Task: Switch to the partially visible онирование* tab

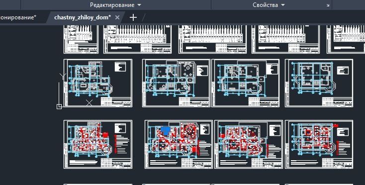Action: [x=18, y=17]
